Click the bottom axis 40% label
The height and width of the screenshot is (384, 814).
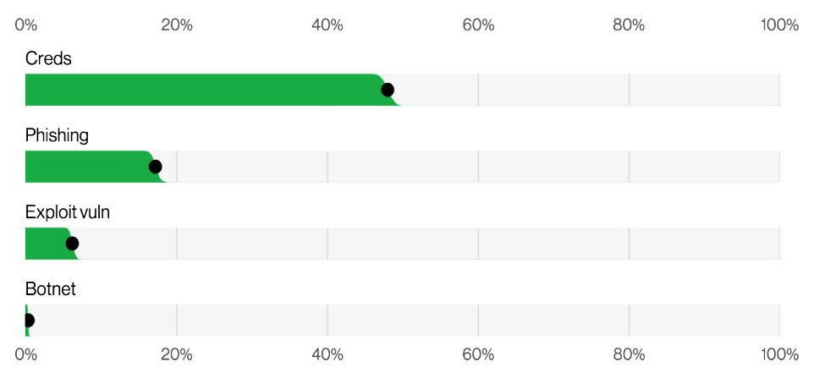tap(327, 355)
